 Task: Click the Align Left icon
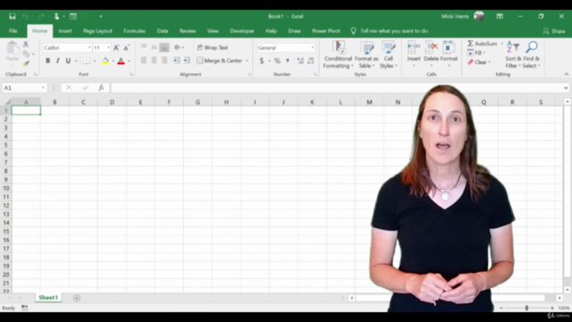click(x=144, y=61)
